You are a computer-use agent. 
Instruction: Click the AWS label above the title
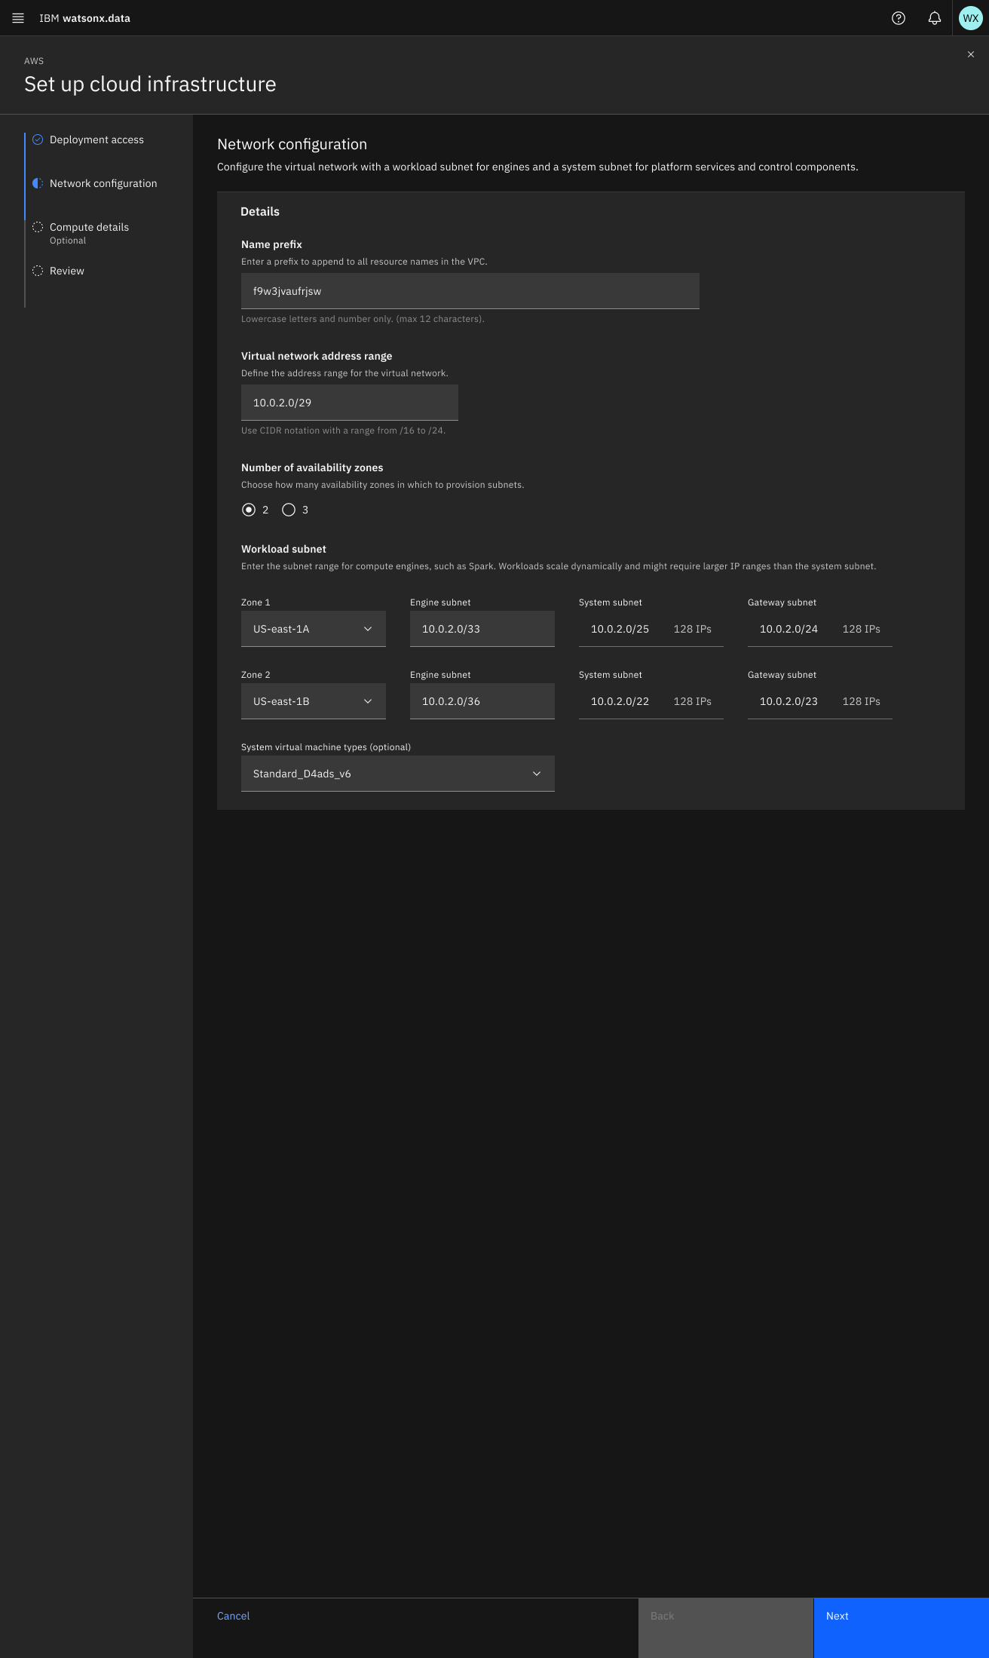34,61
